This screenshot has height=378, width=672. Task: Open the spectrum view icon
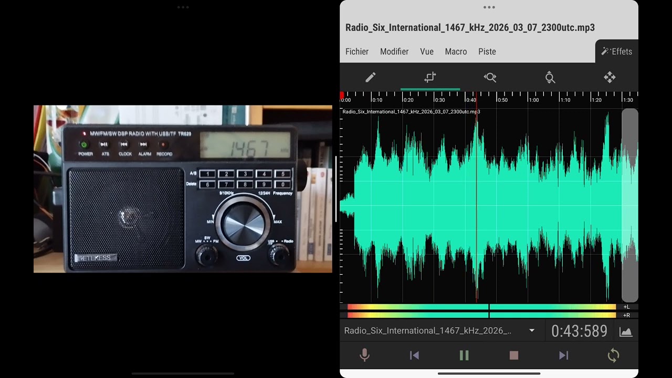(626, 331)
